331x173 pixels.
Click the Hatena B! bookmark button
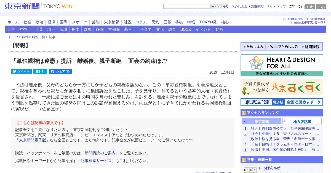tap(40, 71)
